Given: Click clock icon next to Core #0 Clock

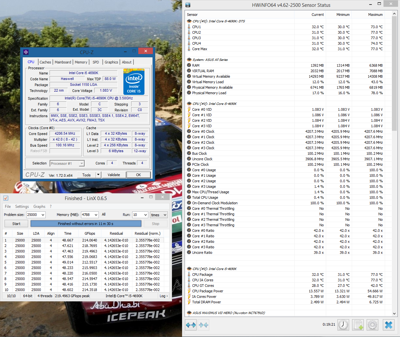Looking at the screenshot, I should point(189,131).
